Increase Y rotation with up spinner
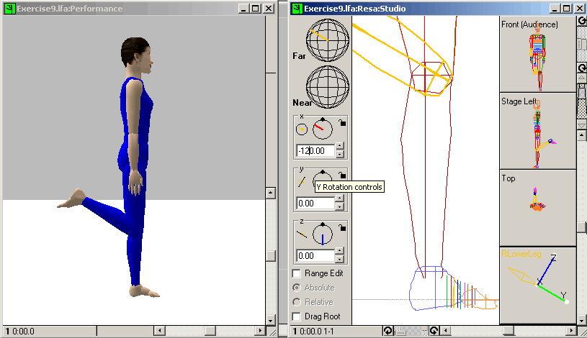The height and width of the screenshot is (338, 587). [x=339, y=199]
